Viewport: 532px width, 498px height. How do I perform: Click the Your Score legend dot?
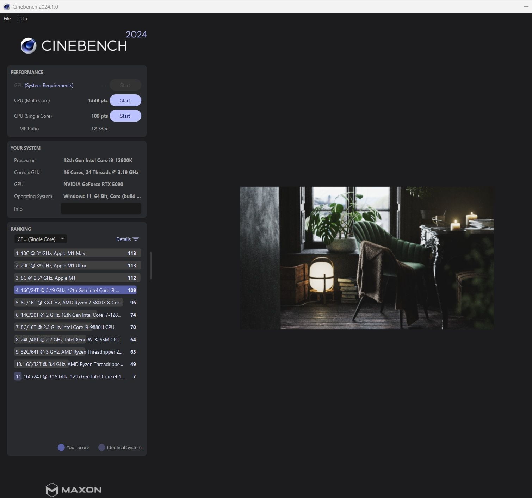point(61,447)
